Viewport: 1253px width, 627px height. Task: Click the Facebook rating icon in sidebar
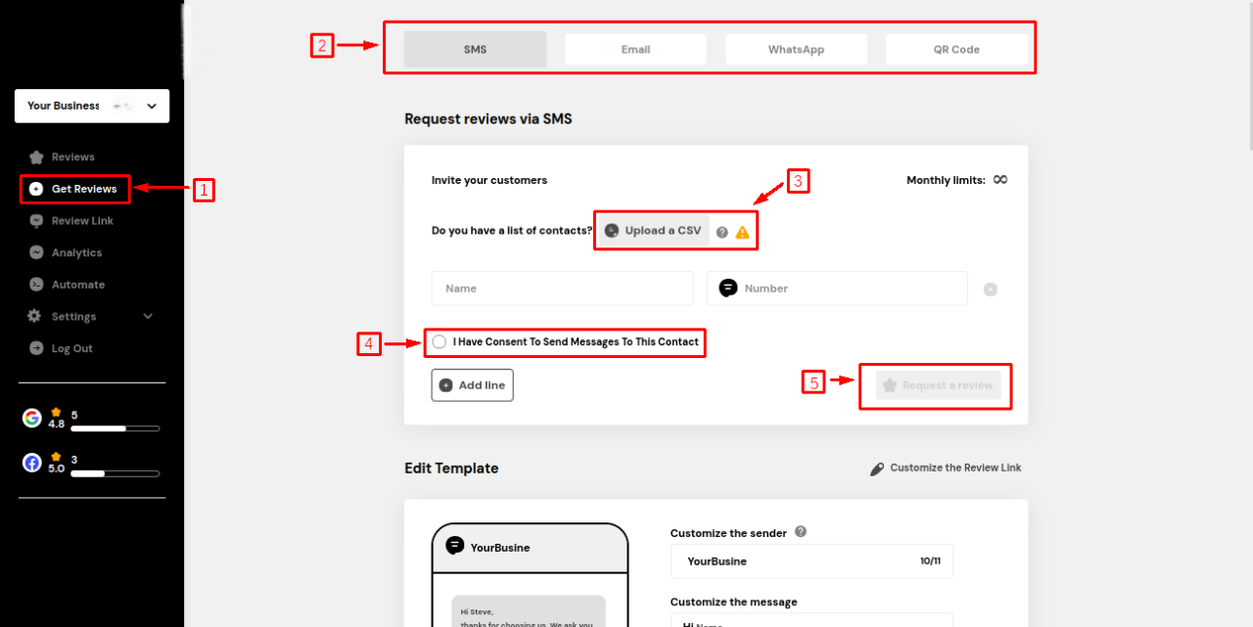click(x=32, y=464)
